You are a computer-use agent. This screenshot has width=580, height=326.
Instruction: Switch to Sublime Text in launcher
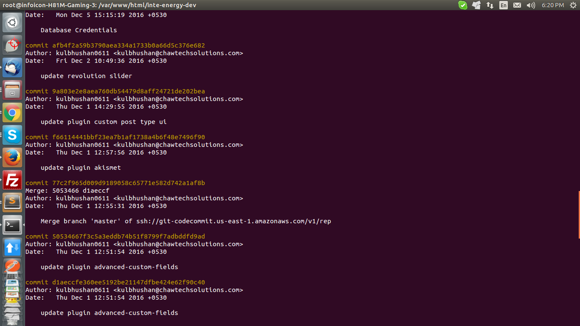(x=12, y=202)
